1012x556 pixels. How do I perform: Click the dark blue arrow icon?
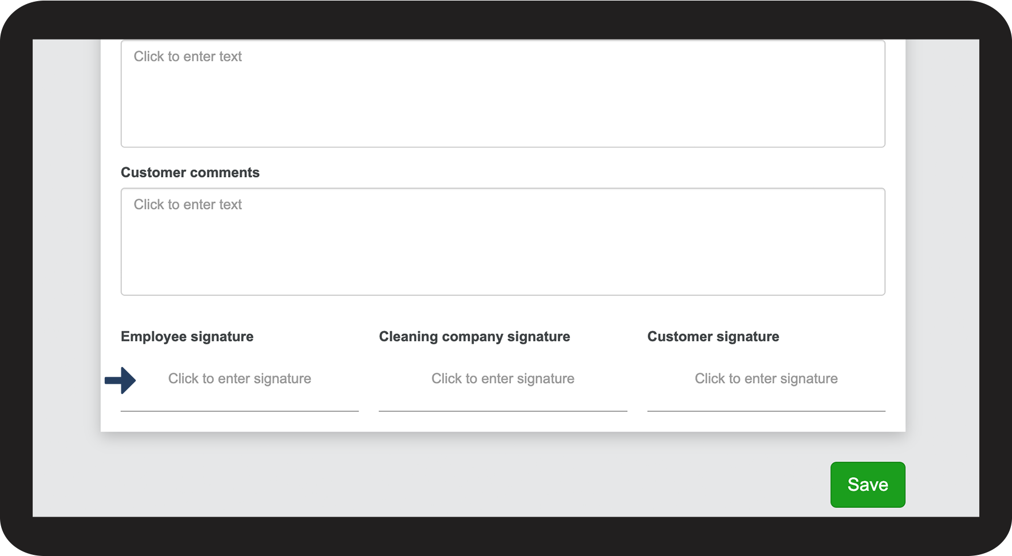click(x=120, y=380)
